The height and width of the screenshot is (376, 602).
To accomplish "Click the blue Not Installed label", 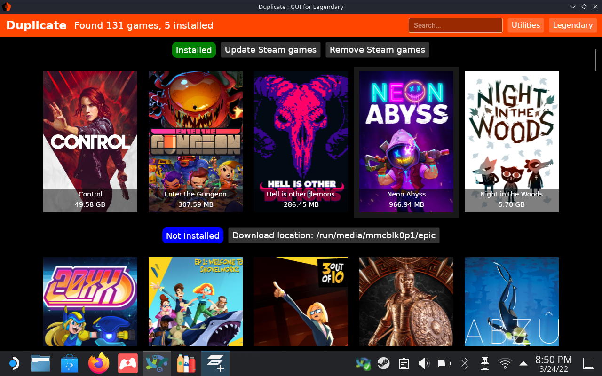I will [x=193, y=235].
